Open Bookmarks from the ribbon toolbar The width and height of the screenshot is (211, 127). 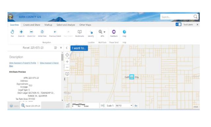(x=80, y=32)
